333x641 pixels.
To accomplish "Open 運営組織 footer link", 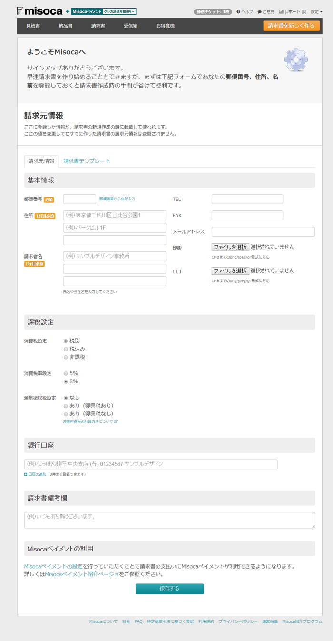I will pos(270,621).
